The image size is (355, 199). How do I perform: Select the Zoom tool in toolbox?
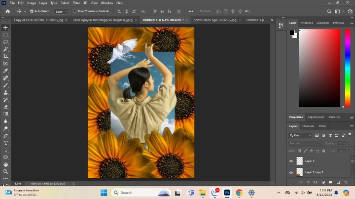[x=6, y=172]
